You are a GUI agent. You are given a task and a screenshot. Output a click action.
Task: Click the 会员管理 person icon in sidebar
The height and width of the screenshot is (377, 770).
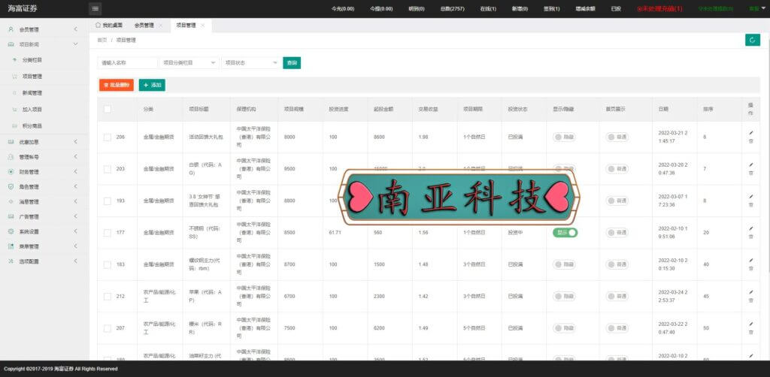[11, 29]
